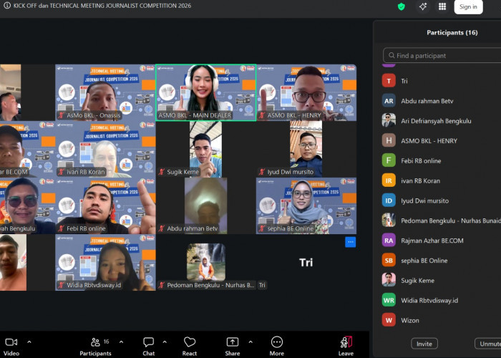Viewport: 501px width, 358px height.
Task: Select the Ivan RB Koran video tile
Action: 105,149
